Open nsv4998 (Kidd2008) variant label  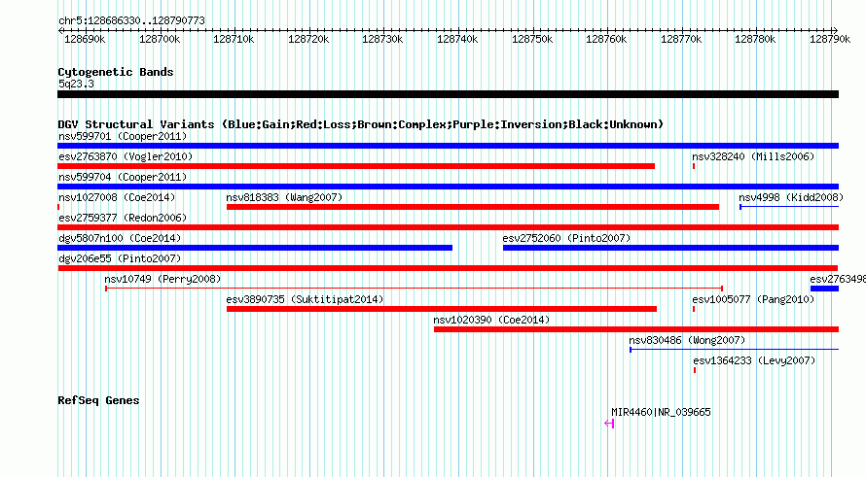coord(791,197)
